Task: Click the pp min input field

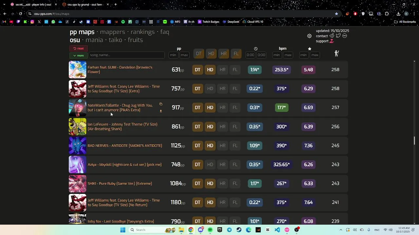Action: [x=173, y=55]
